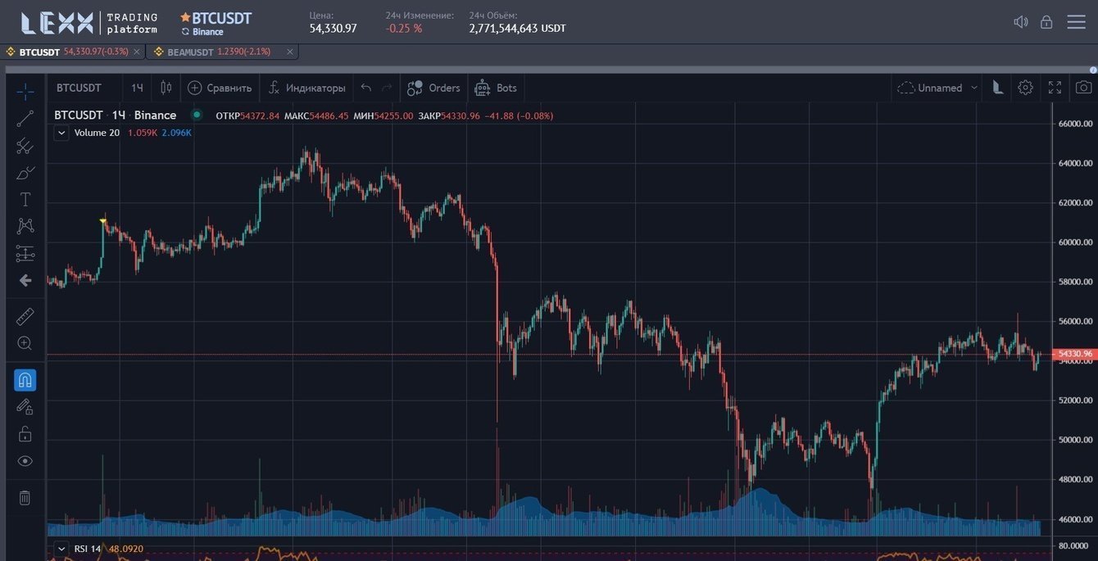The image size is (1098, 561).
Task: Pick the ruler measure tool
Action: tap(25, 316)
